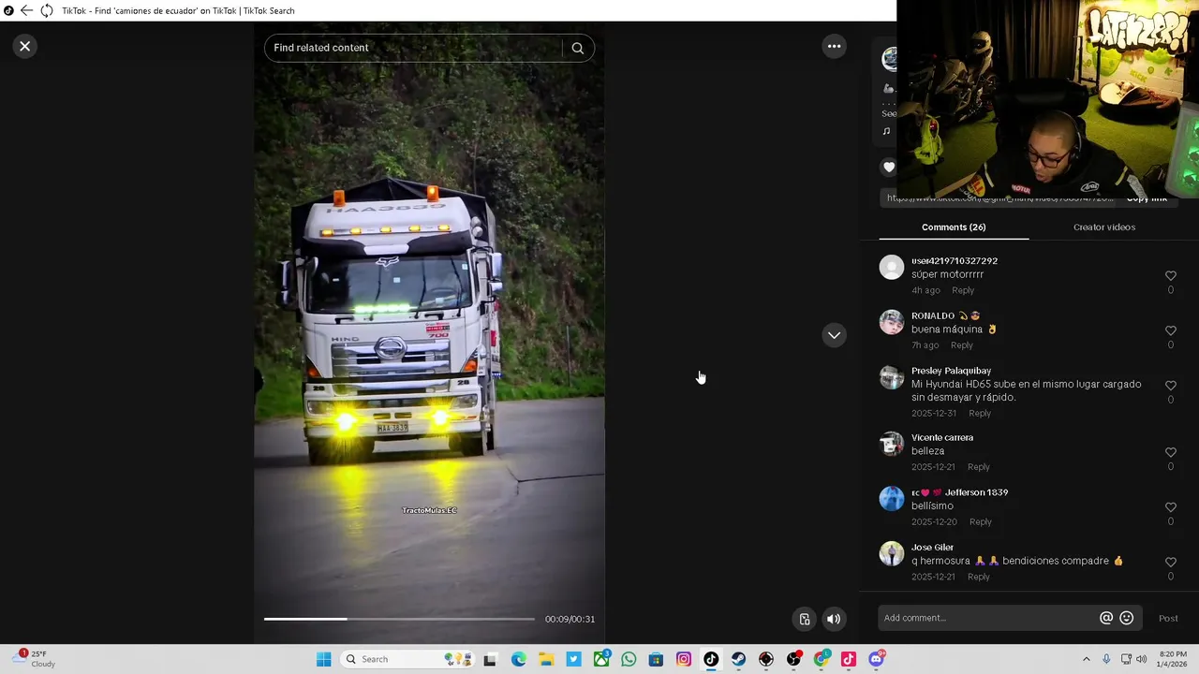Seek on the video progress bar
The width and height of the screenshot is (1199, 674).
[399, 619]
